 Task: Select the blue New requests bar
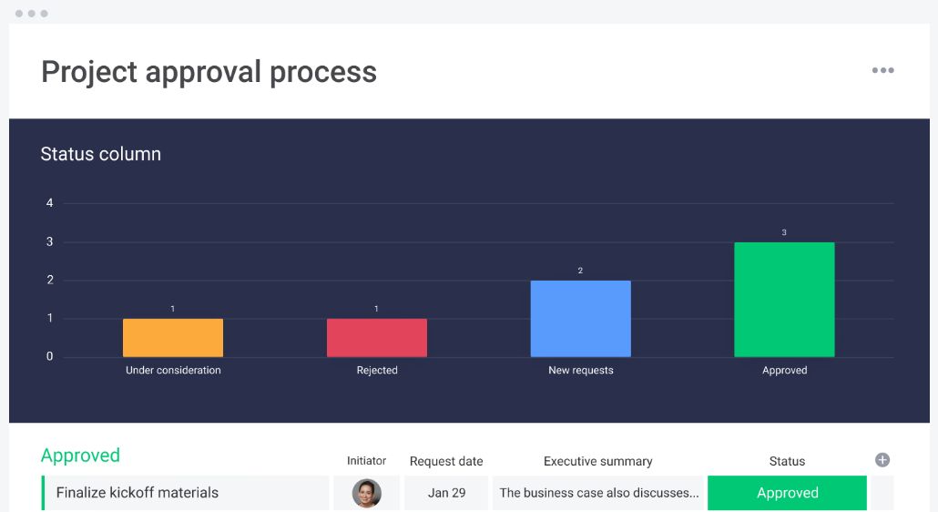[580, 319]
